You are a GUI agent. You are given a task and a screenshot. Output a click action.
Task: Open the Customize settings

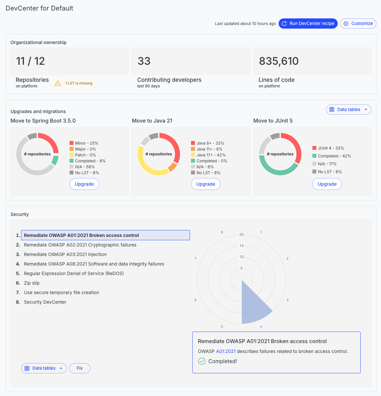358,24
